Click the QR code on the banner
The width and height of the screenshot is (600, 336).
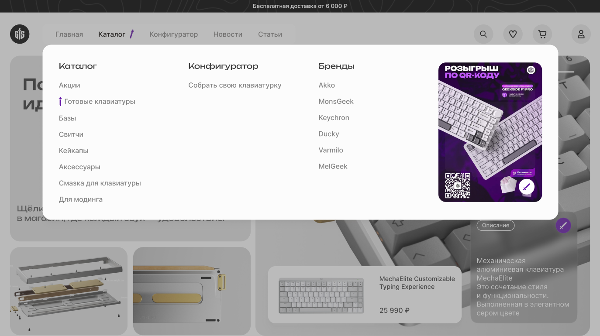458,185
